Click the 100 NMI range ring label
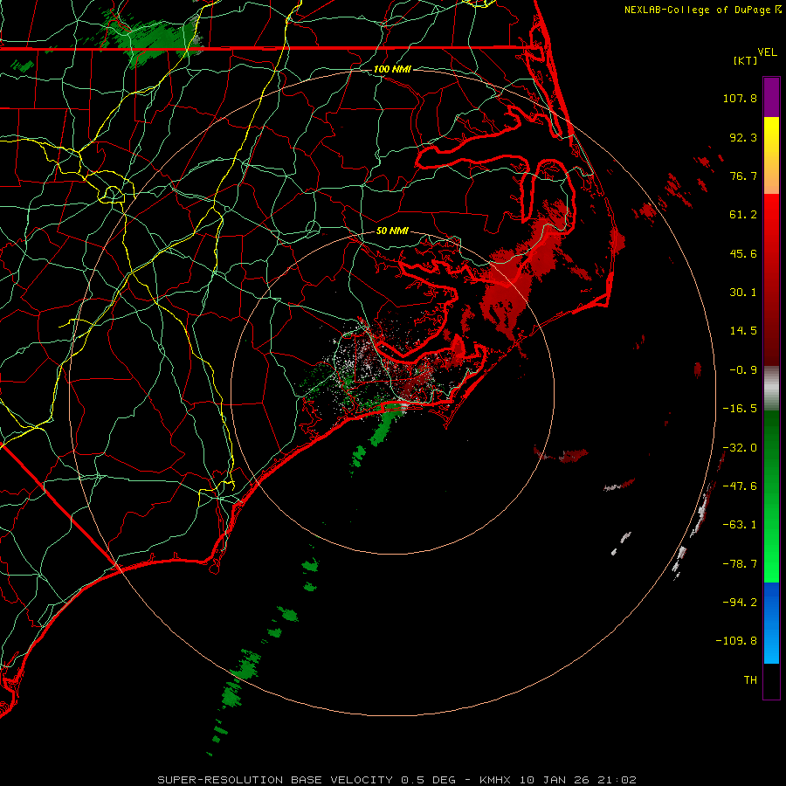 392,69
